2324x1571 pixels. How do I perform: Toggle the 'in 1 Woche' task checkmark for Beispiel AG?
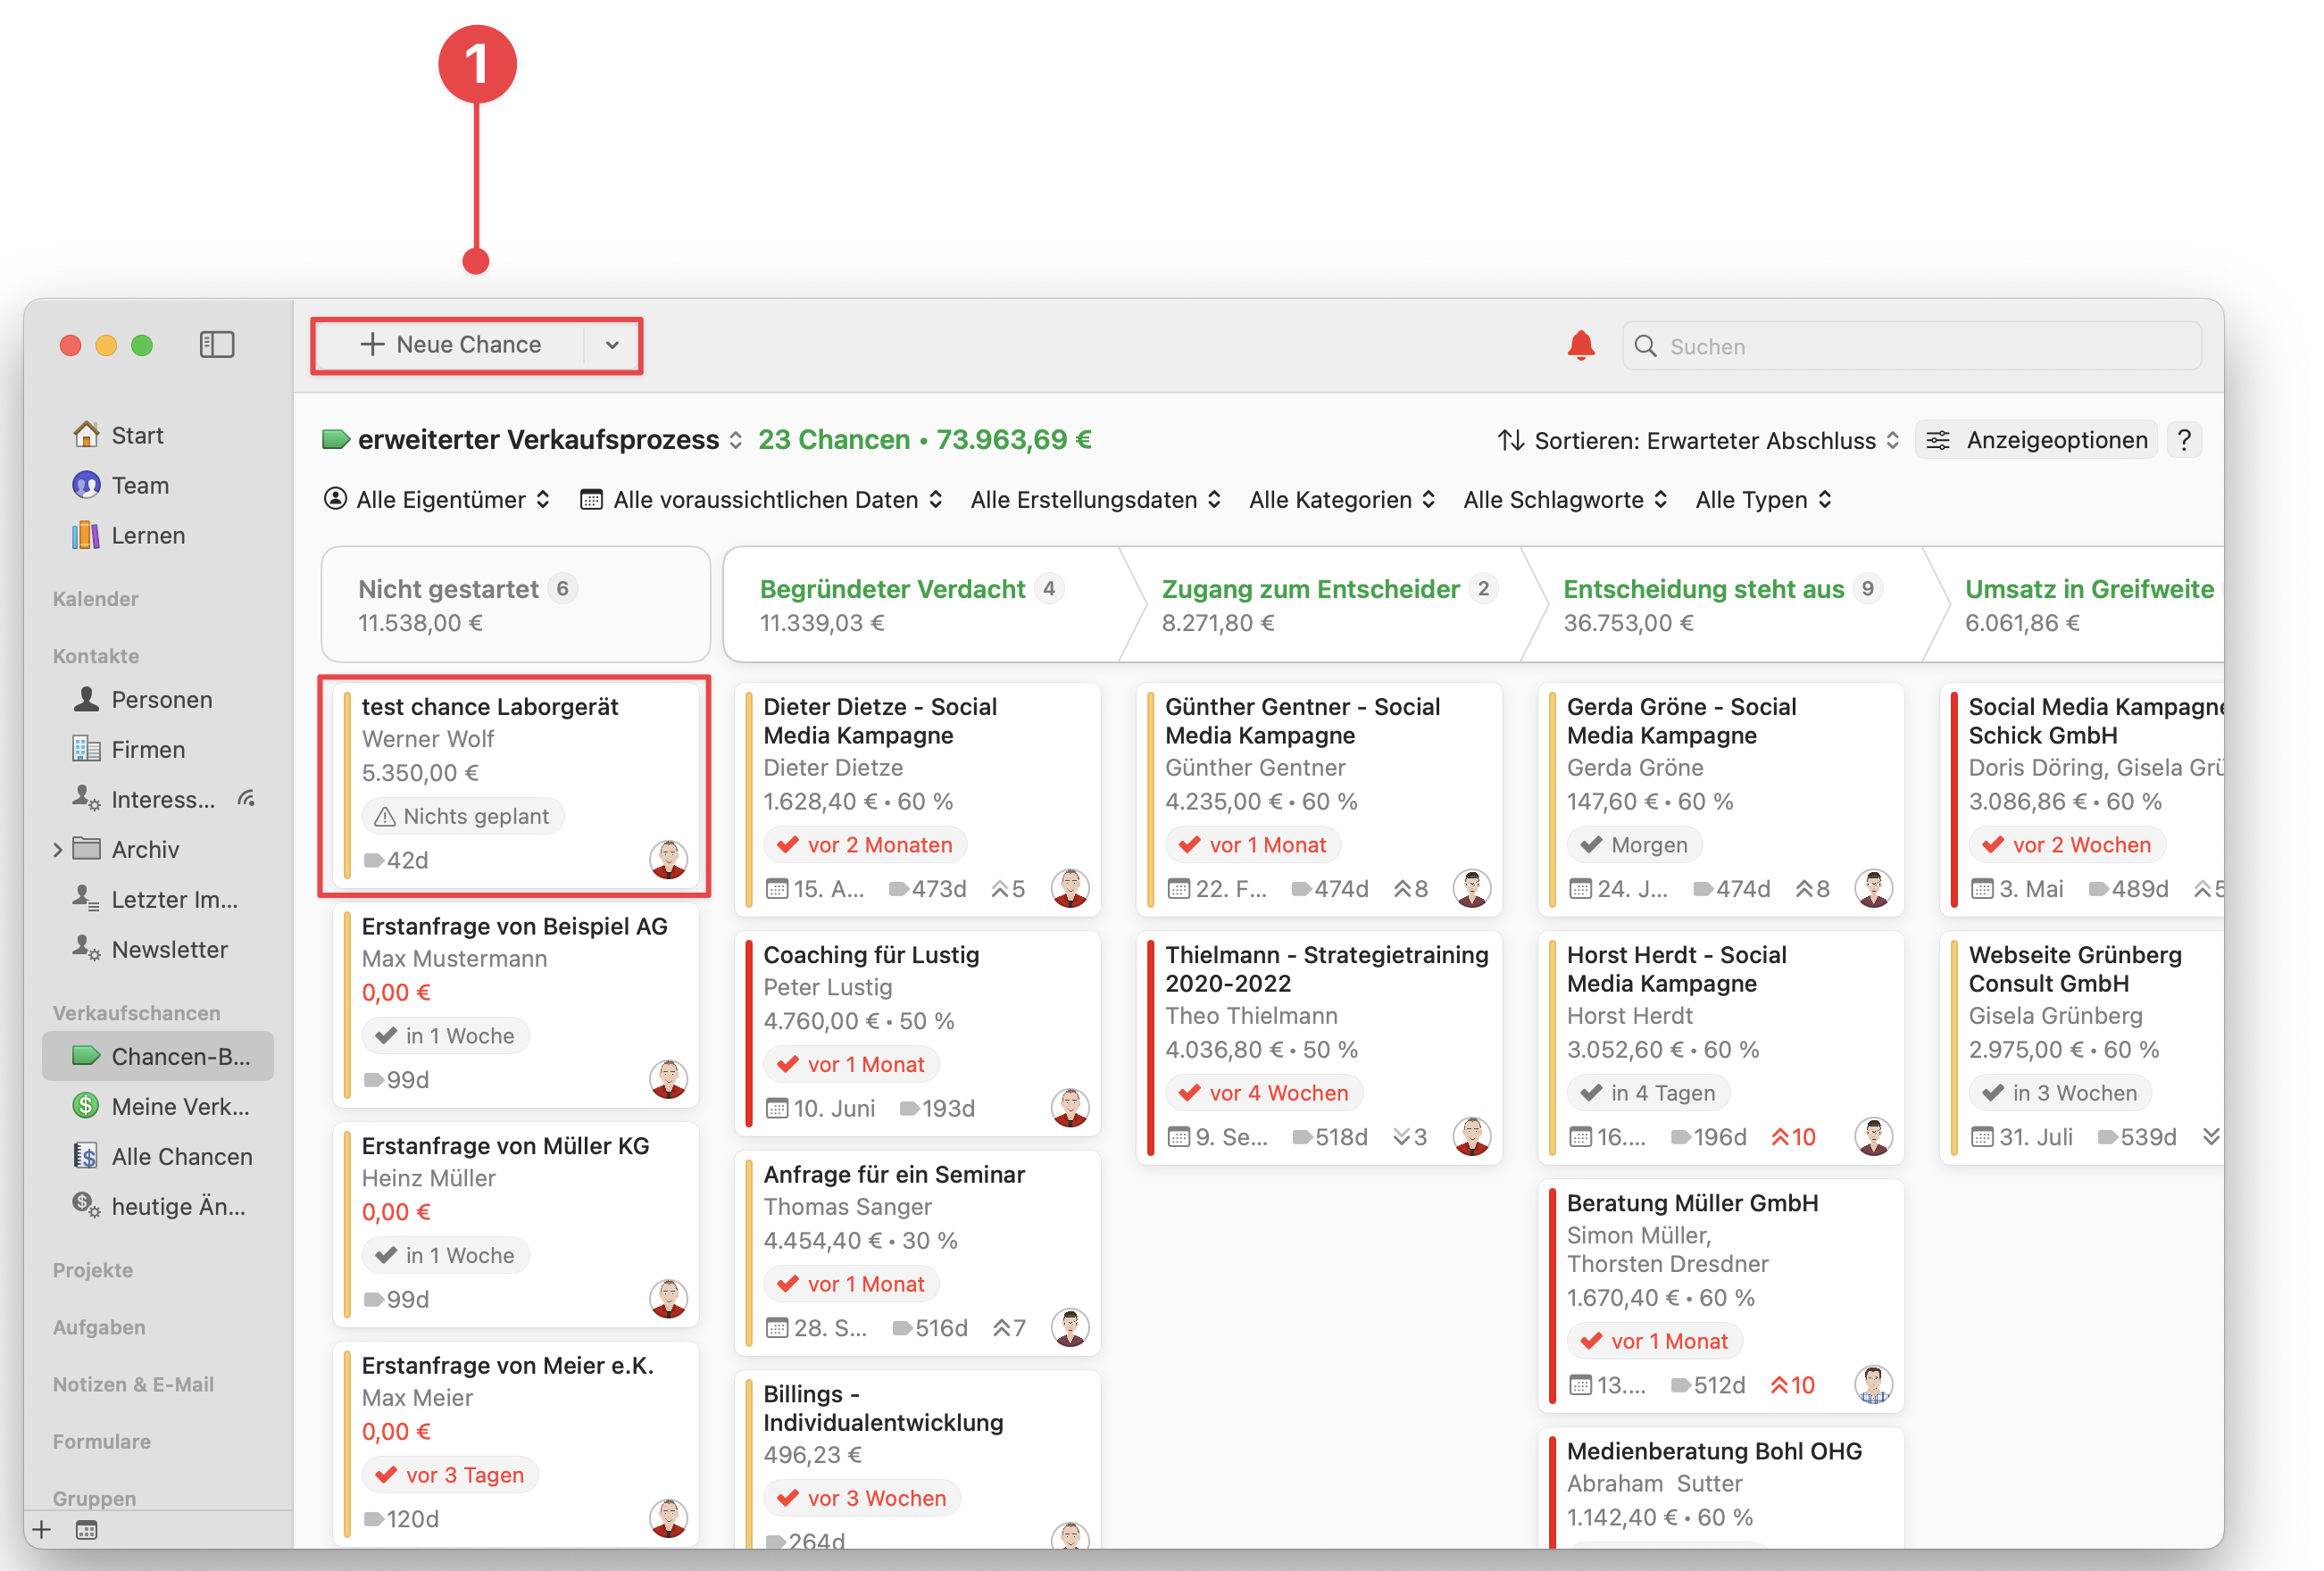pos(387,1036)
